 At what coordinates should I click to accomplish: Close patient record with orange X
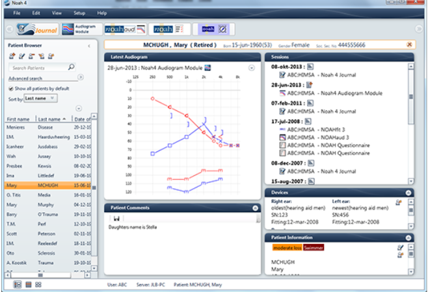click(x=408, y=44)
